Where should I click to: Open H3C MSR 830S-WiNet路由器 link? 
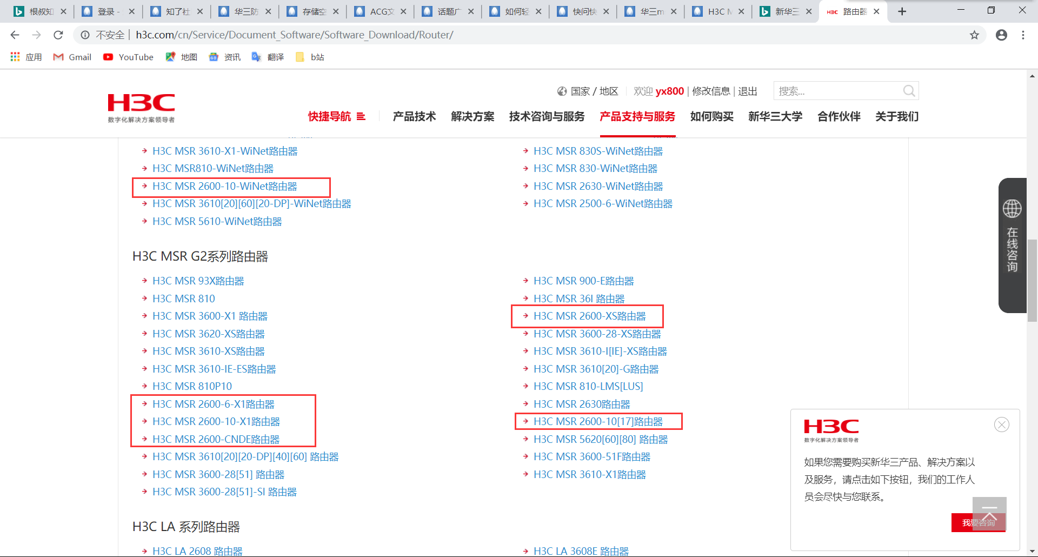(598, 151)
